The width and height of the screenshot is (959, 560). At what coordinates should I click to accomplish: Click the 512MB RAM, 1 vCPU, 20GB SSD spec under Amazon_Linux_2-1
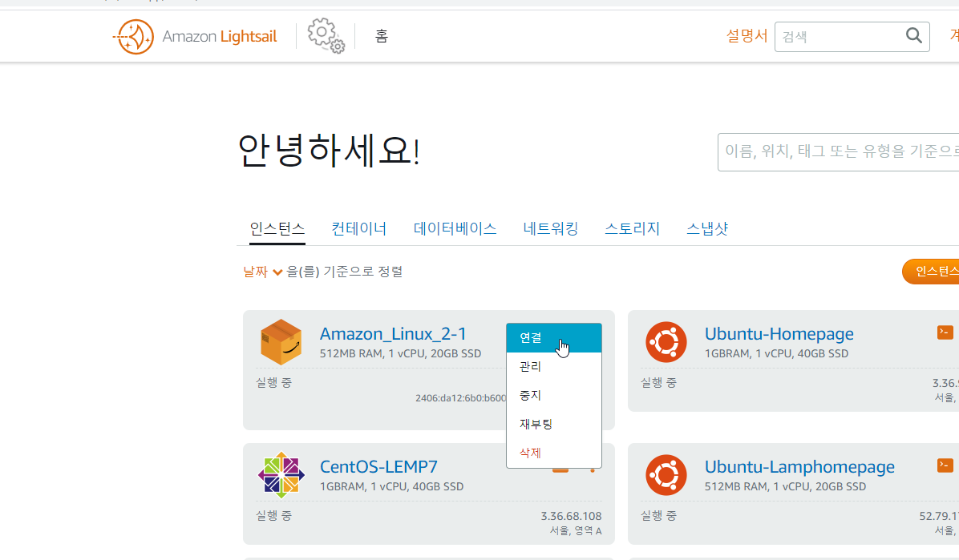pos(401,353)
